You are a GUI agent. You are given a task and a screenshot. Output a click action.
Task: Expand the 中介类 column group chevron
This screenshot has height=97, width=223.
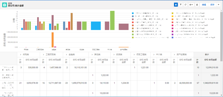(x=154, y=54)
